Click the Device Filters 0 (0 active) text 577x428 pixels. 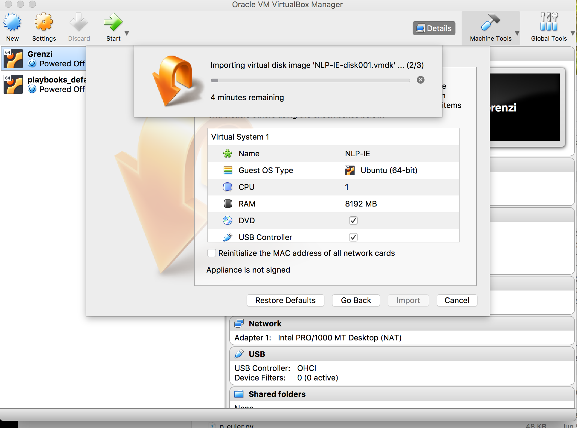[x=286, y=378]
